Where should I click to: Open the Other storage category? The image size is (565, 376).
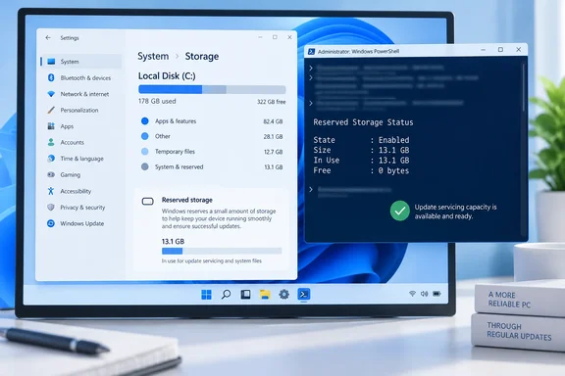pos(212,136)
